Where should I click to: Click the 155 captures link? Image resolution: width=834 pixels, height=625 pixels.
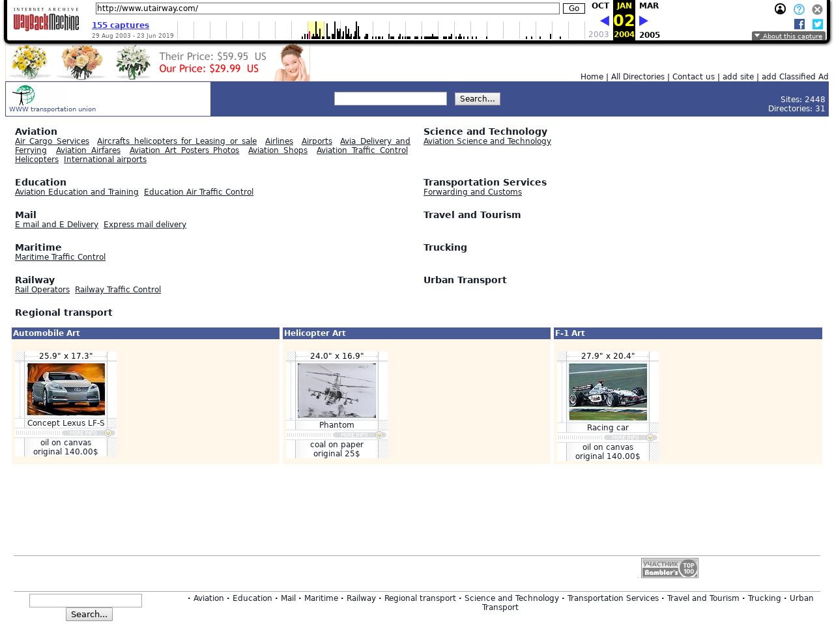pyautogui.click(x=121, y=25)
